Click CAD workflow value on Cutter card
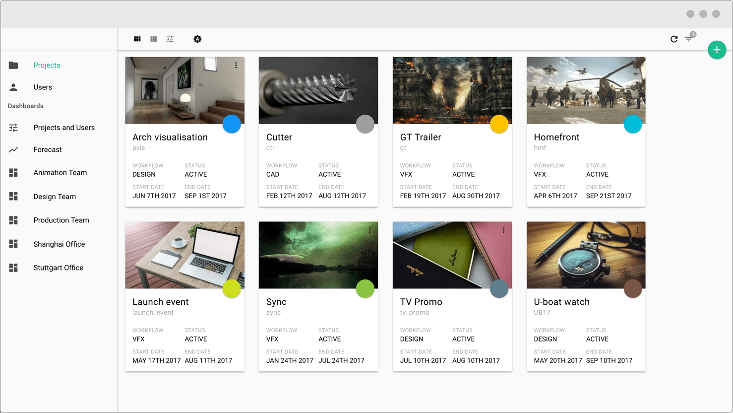733x413 pixels. pos(273,174)
